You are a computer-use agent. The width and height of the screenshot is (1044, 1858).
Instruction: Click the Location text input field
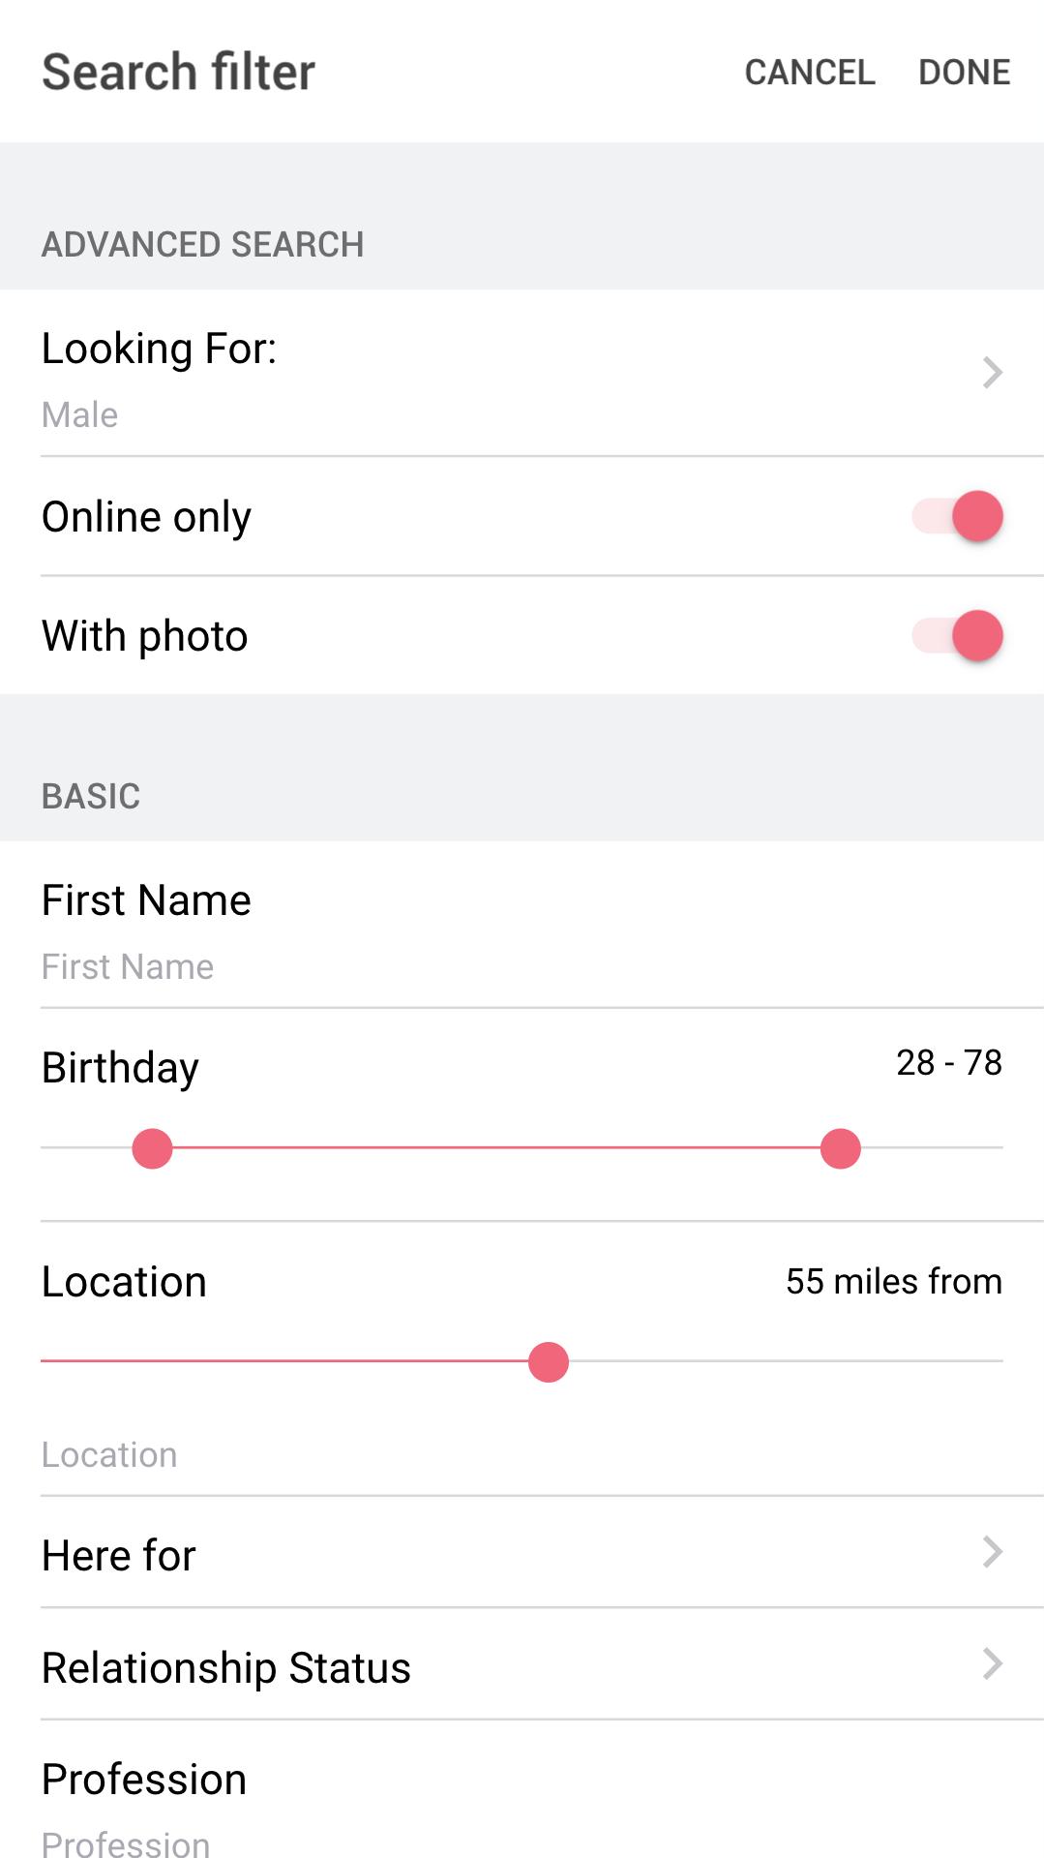[522, 1454]
